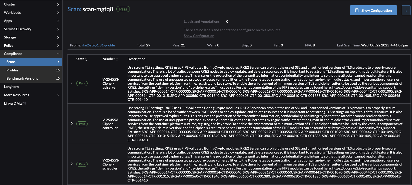Viewport: 412px width, 185px height.
Task: Expand the Policy section chevron
Action: point(58,45)
